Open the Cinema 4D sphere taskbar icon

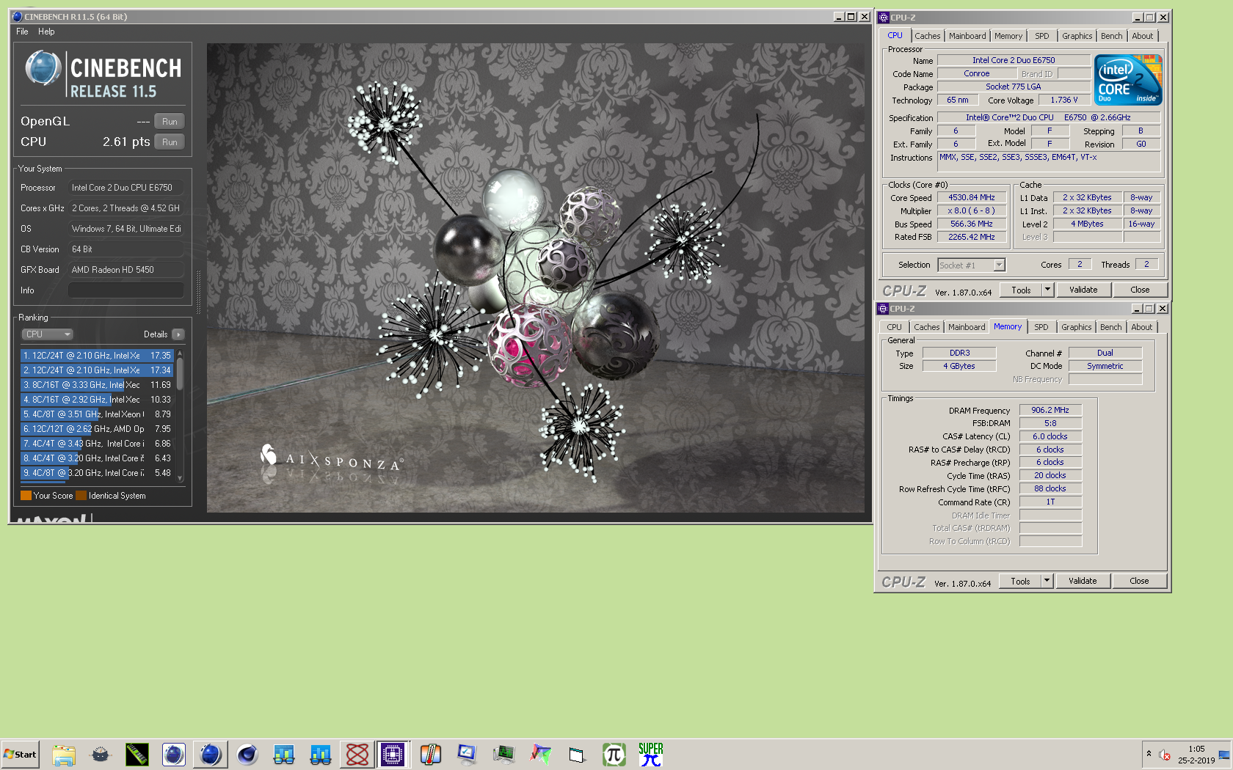click(247, 755)
